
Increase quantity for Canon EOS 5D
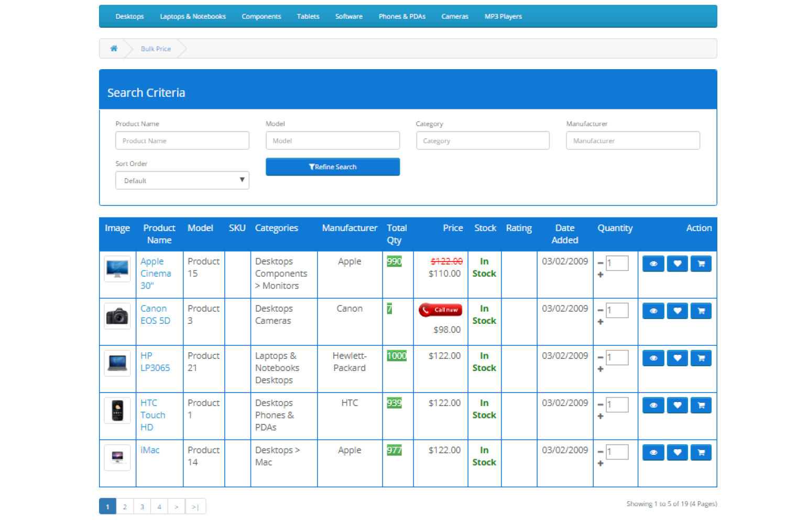click(601, 322)
